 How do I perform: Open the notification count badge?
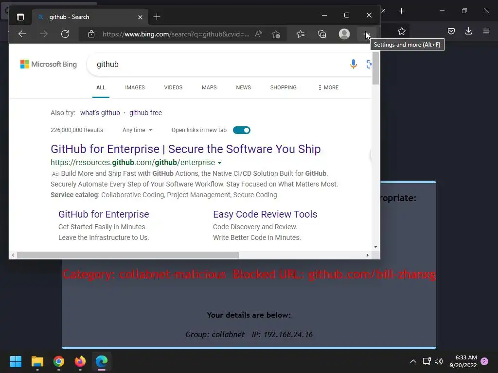484,361
